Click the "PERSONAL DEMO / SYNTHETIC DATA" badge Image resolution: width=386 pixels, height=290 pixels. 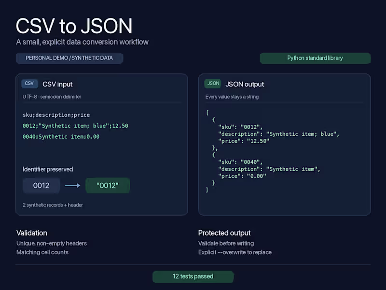[x=69, y=58]
